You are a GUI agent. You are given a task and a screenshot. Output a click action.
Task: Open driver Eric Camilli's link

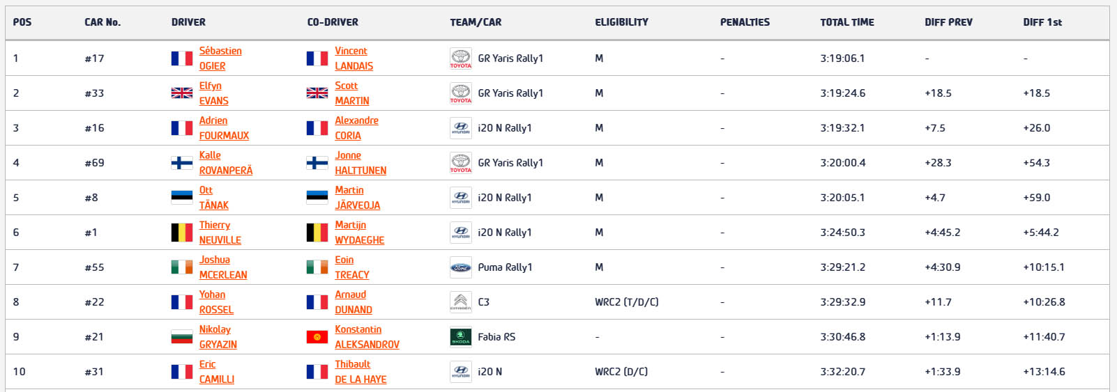point(217,372)
